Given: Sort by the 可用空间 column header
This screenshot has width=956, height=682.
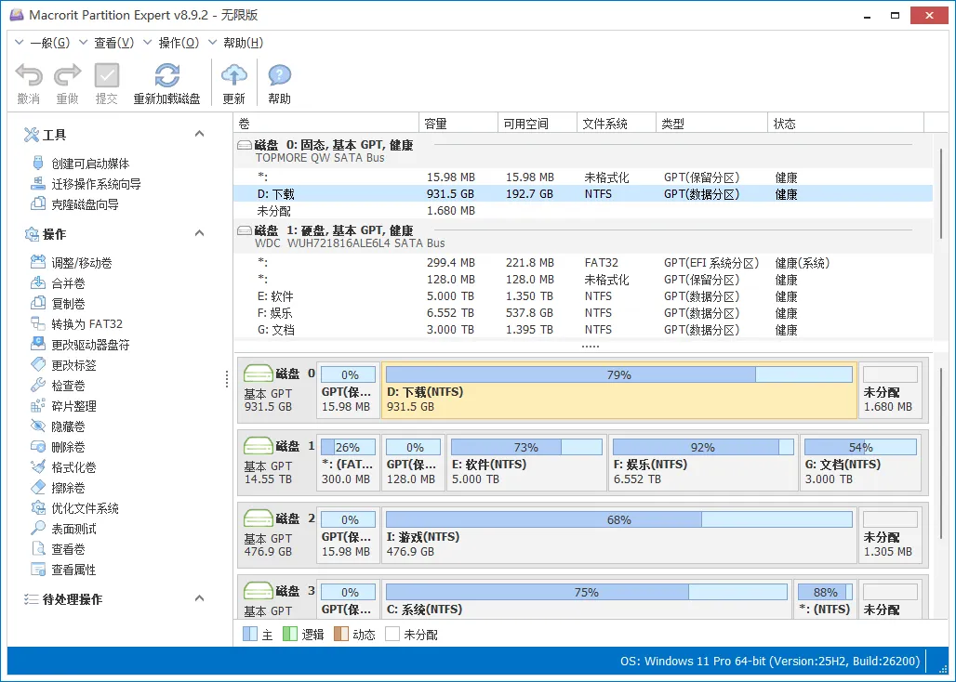Looking at the screenshot, I should point(538,124).
